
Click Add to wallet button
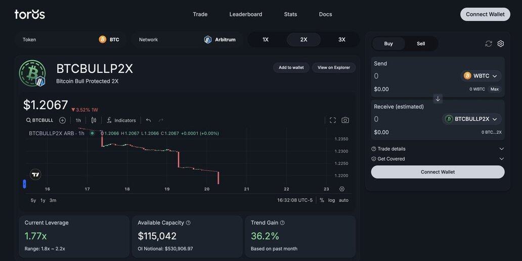[291, 68]
